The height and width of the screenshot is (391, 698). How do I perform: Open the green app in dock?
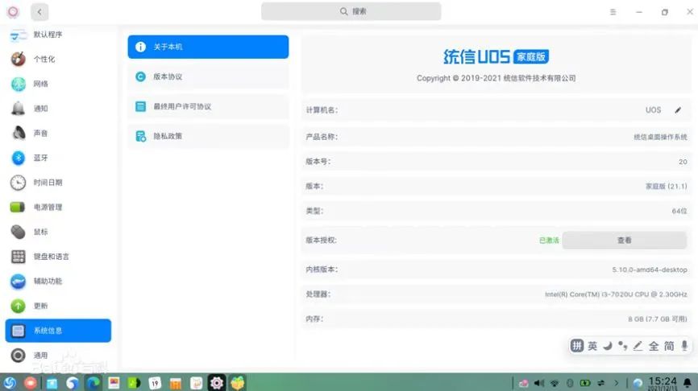[135, 383]
